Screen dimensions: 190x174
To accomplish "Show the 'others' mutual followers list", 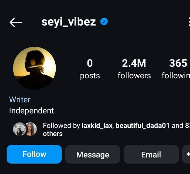I will (x=53, y=134).
